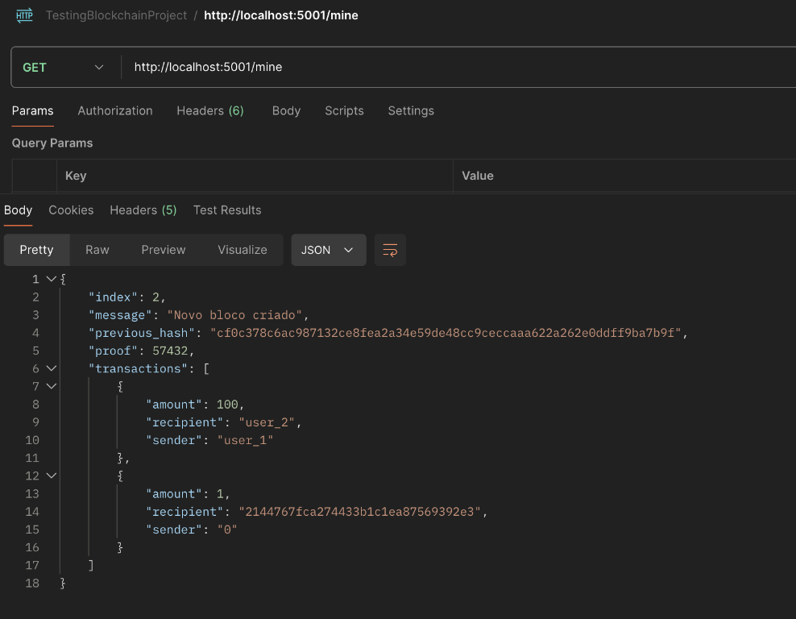Image resolution: width=796 pixels, height=619 pixels.
Task: Click the "index" key on line 2
Action: [x=114, y=297]
